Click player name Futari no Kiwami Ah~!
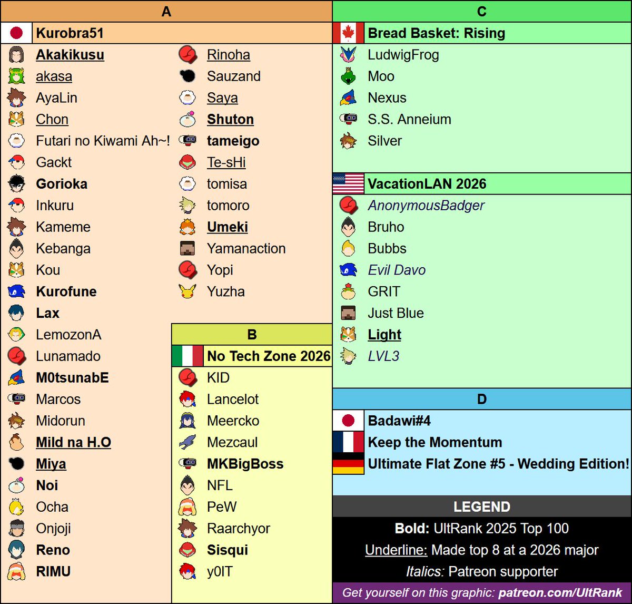 point(103,141)
